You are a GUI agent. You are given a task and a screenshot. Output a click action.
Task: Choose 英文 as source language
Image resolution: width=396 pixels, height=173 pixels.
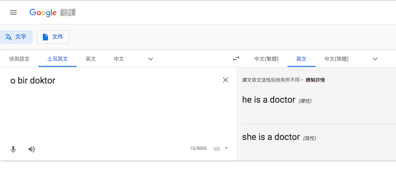91,59
